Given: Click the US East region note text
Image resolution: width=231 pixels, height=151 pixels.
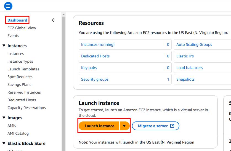Looking at the screenshot, I should point(136,142).
